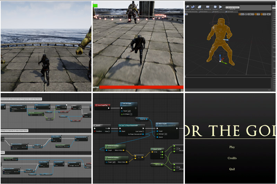Toggle the orange grid snapping button
The height and width of the screenshot is (184, 277).
[x=256, y=14]
